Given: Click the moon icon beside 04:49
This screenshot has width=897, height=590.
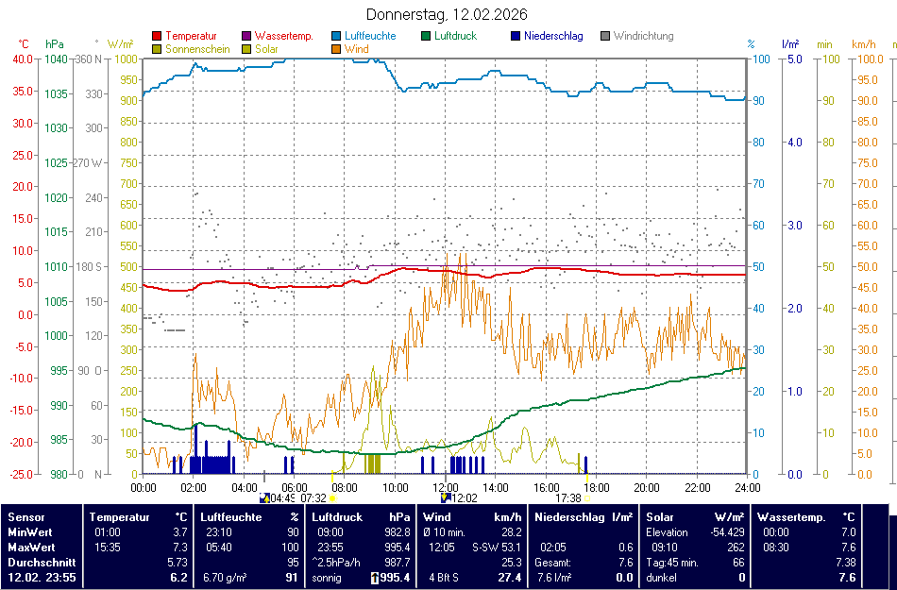Looking at the screenshot, I should pyautogui.click(x=264, y=497).
